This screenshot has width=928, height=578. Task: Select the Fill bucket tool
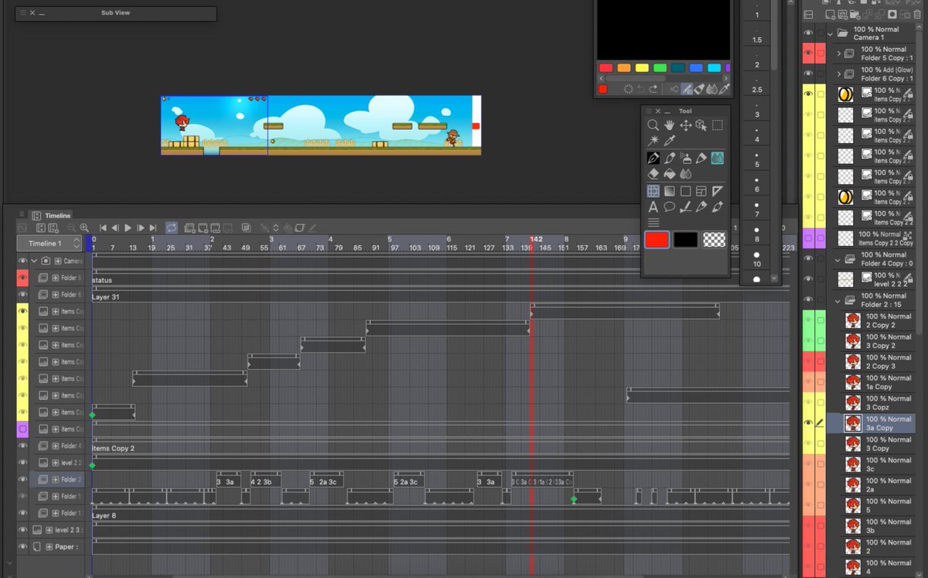tap(670, 173)
